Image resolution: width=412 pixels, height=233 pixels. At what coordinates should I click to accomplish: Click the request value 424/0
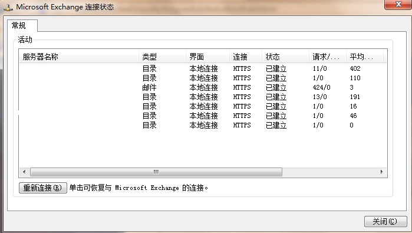click(321, 87)
